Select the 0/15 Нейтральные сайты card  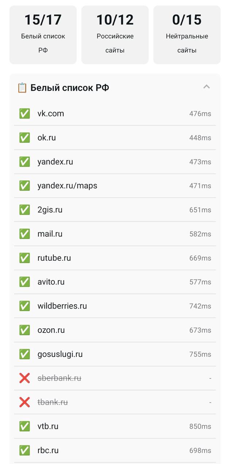pos(187,35)
